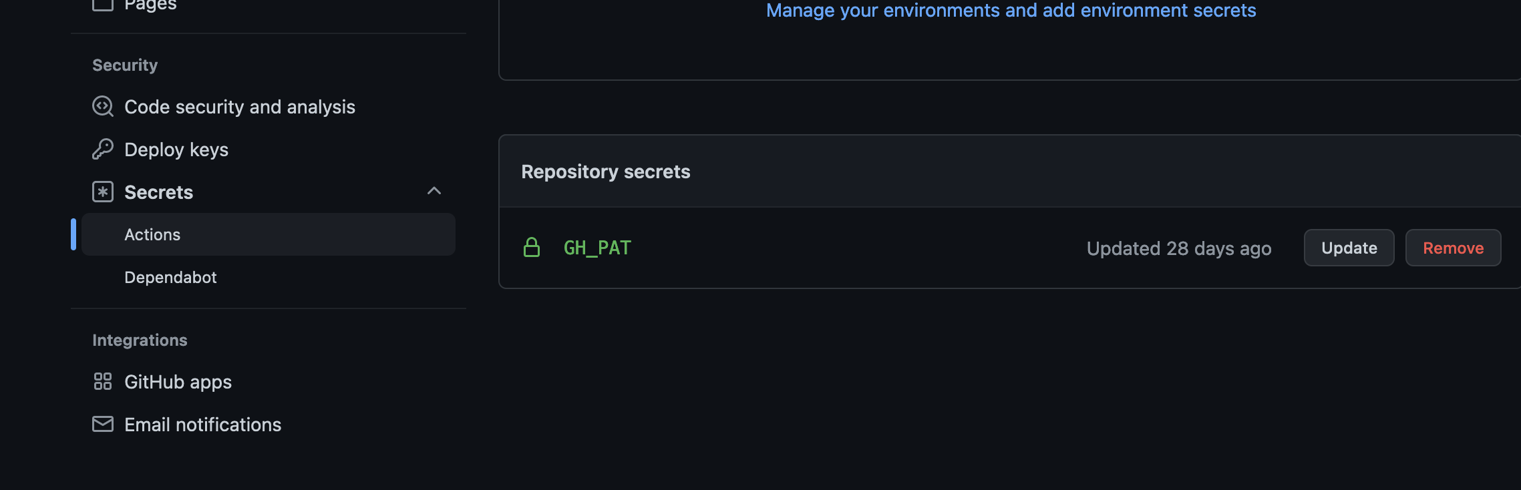Click the Deploy keys key icon
This screenshot has height=490, width=1521.
102,150
